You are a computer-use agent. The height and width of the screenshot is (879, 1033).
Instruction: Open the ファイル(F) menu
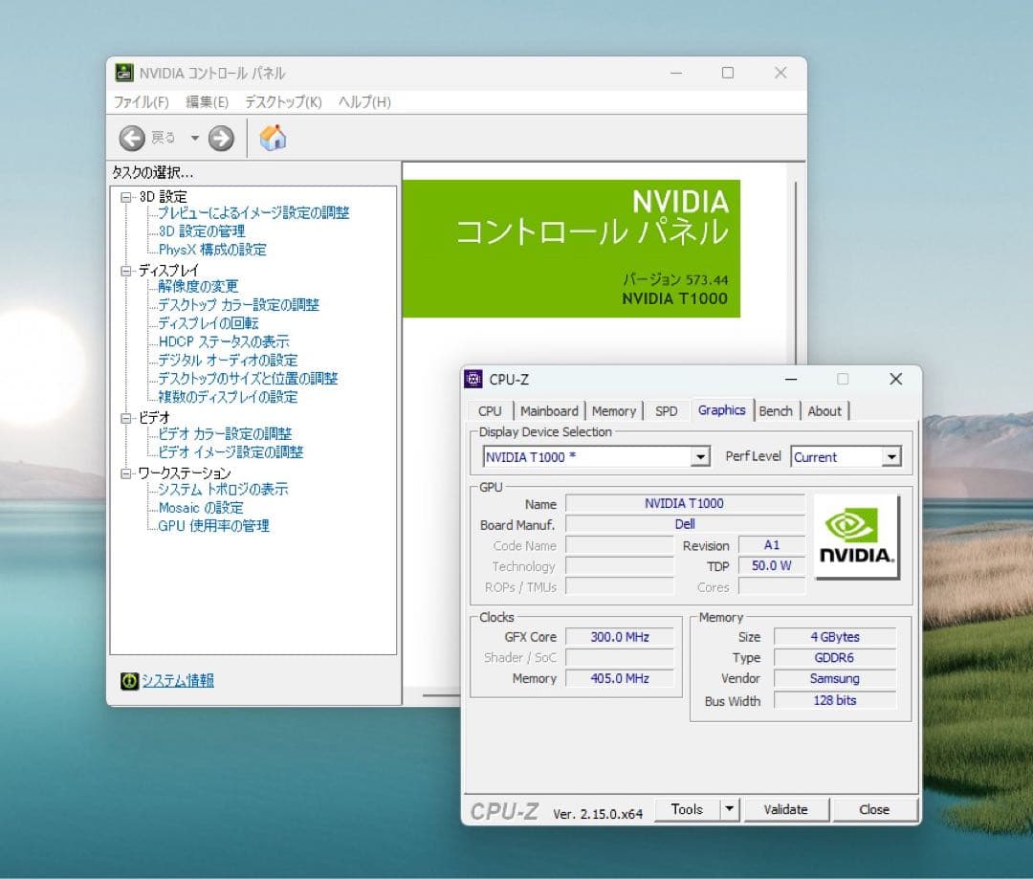tap(141, 102)
